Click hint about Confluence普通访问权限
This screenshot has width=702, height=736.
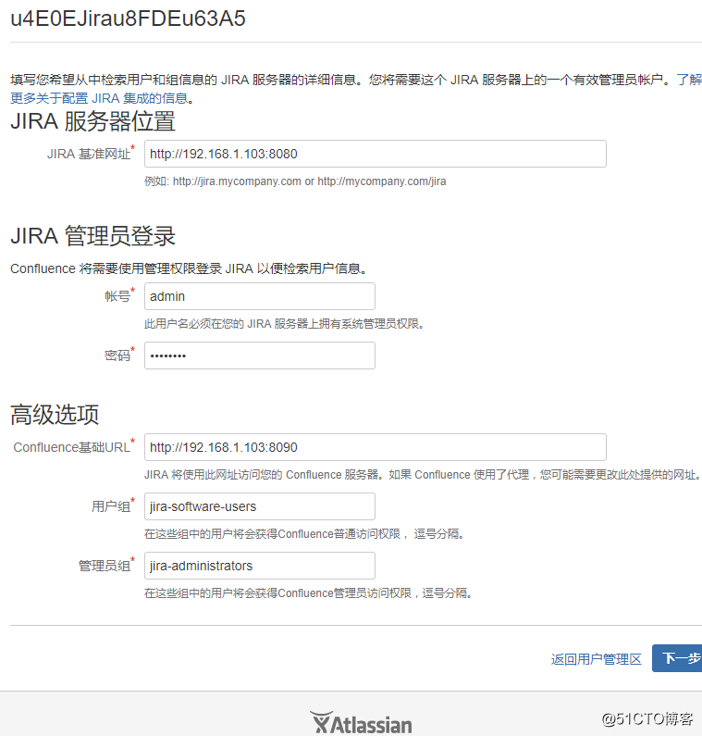[304, 534]
